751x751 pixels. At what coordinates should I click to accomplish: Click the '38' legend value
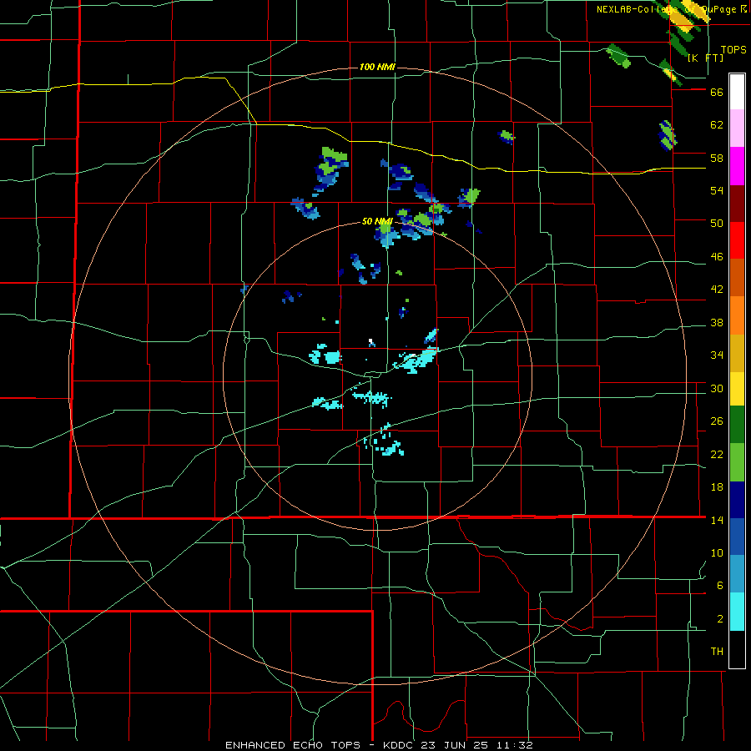(717, 322)
